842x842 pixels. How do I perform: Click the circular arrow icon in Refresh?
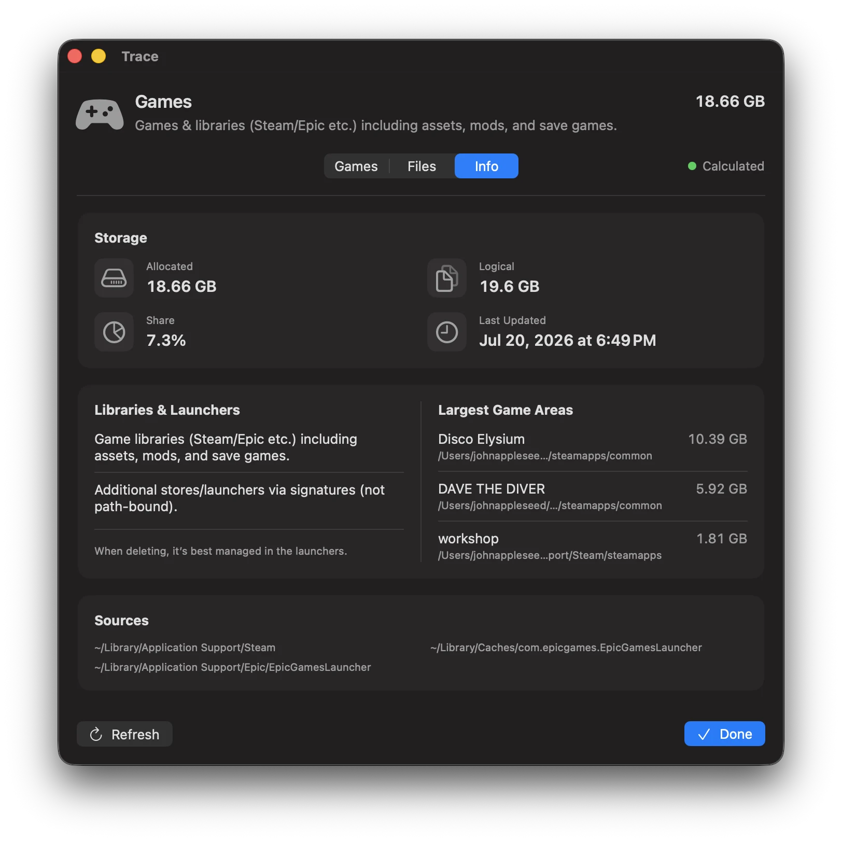coord(96,734)
